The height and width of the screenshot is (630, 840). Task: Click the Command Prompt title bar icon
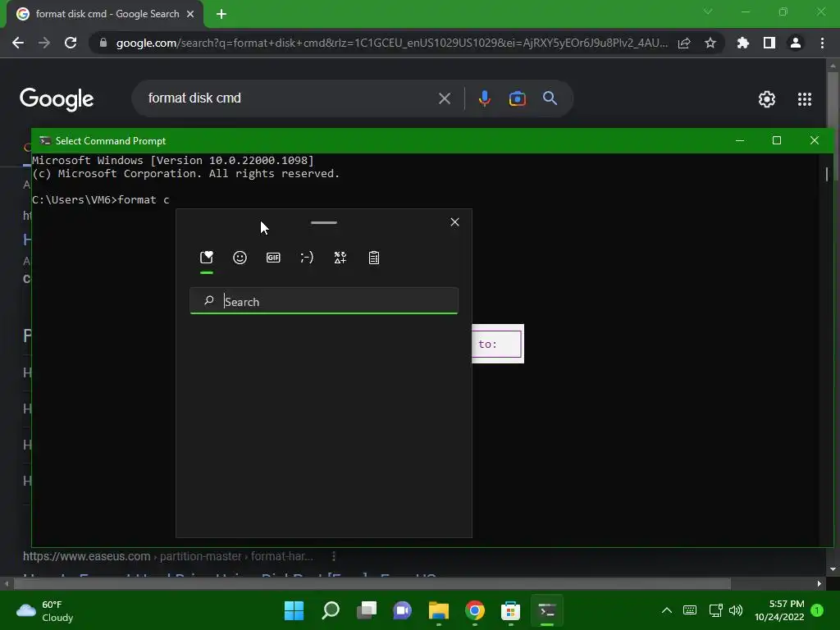[45, 141]
